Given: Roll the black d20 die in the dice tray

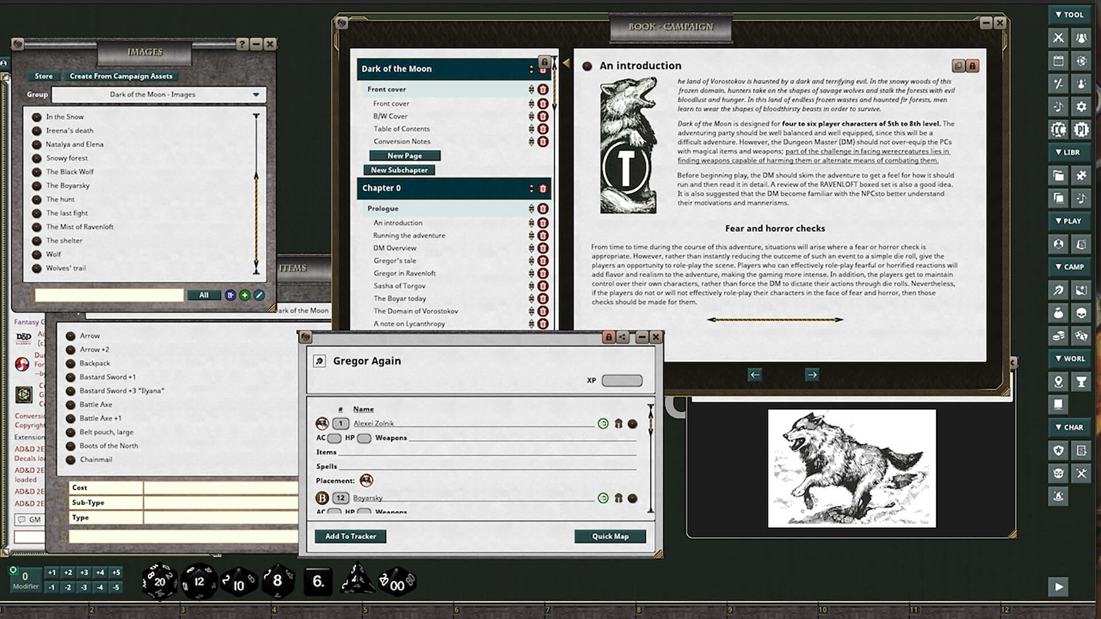Looking at the screenshot, I should coord(159,581).
